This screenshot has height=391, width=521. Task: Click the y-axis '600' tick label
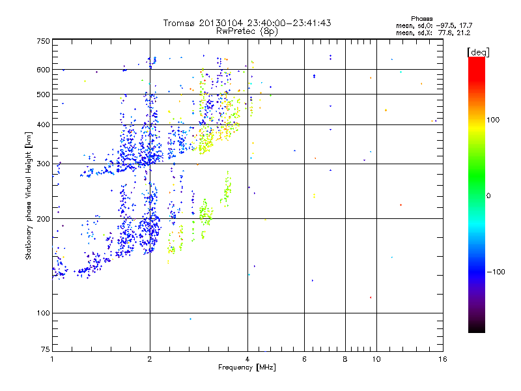44,70
